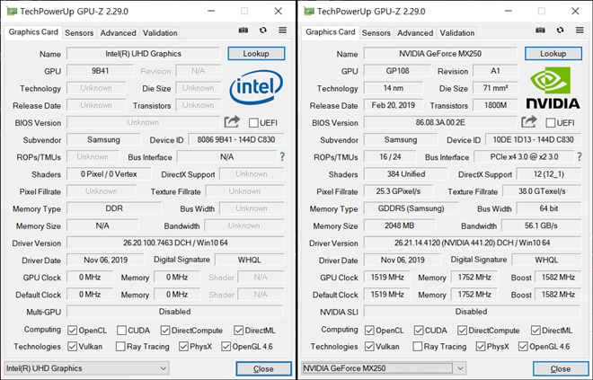Viewport: 593px width, 380px height.
Task: Toggle DirectCompute checkbox in Intel window
Action: 165,331
